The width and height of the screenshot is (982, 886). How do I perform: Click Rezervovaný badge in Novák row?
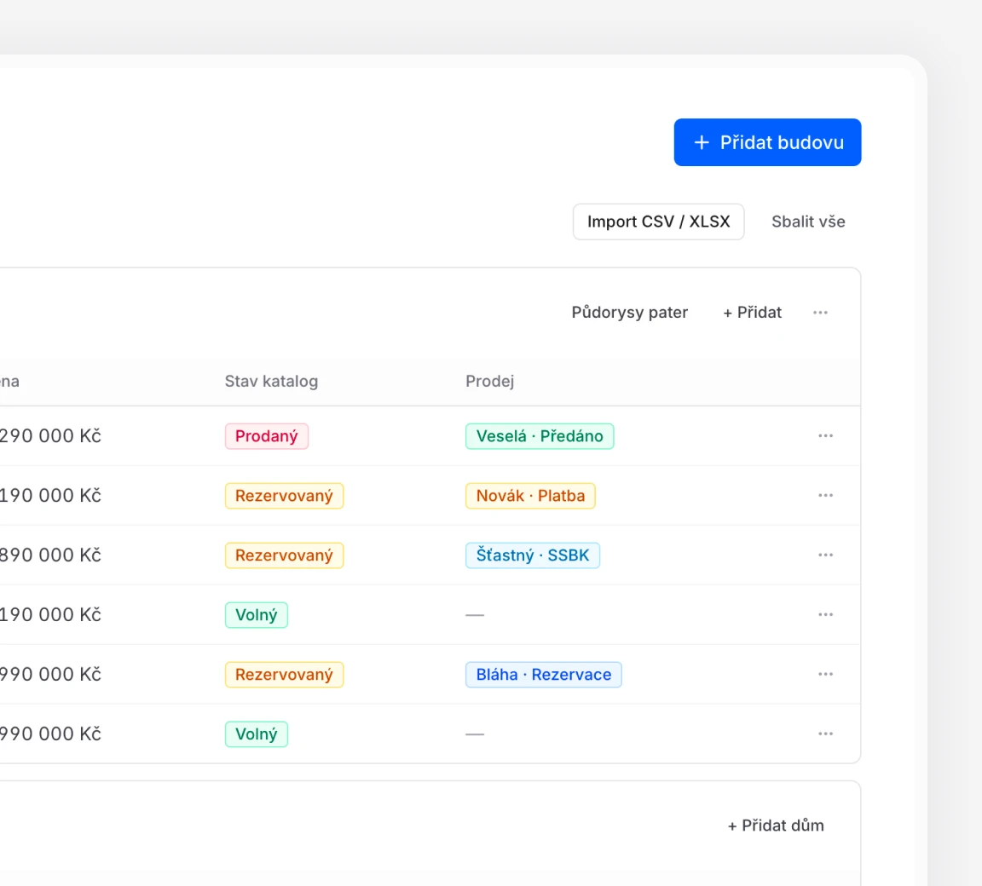(x=285, y=496)
